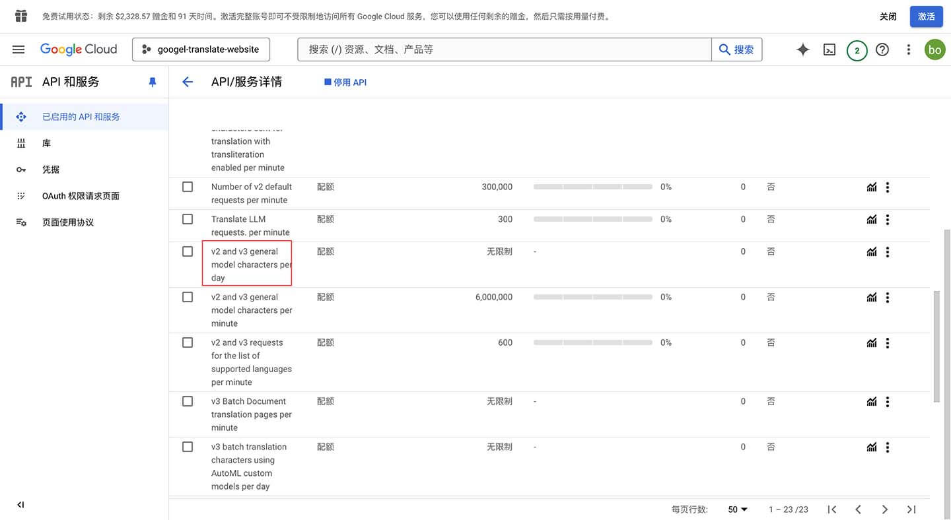Pin the API 和服务 product
The width and height of the screenshot is (951, 520).
click(x=153, y=82)
